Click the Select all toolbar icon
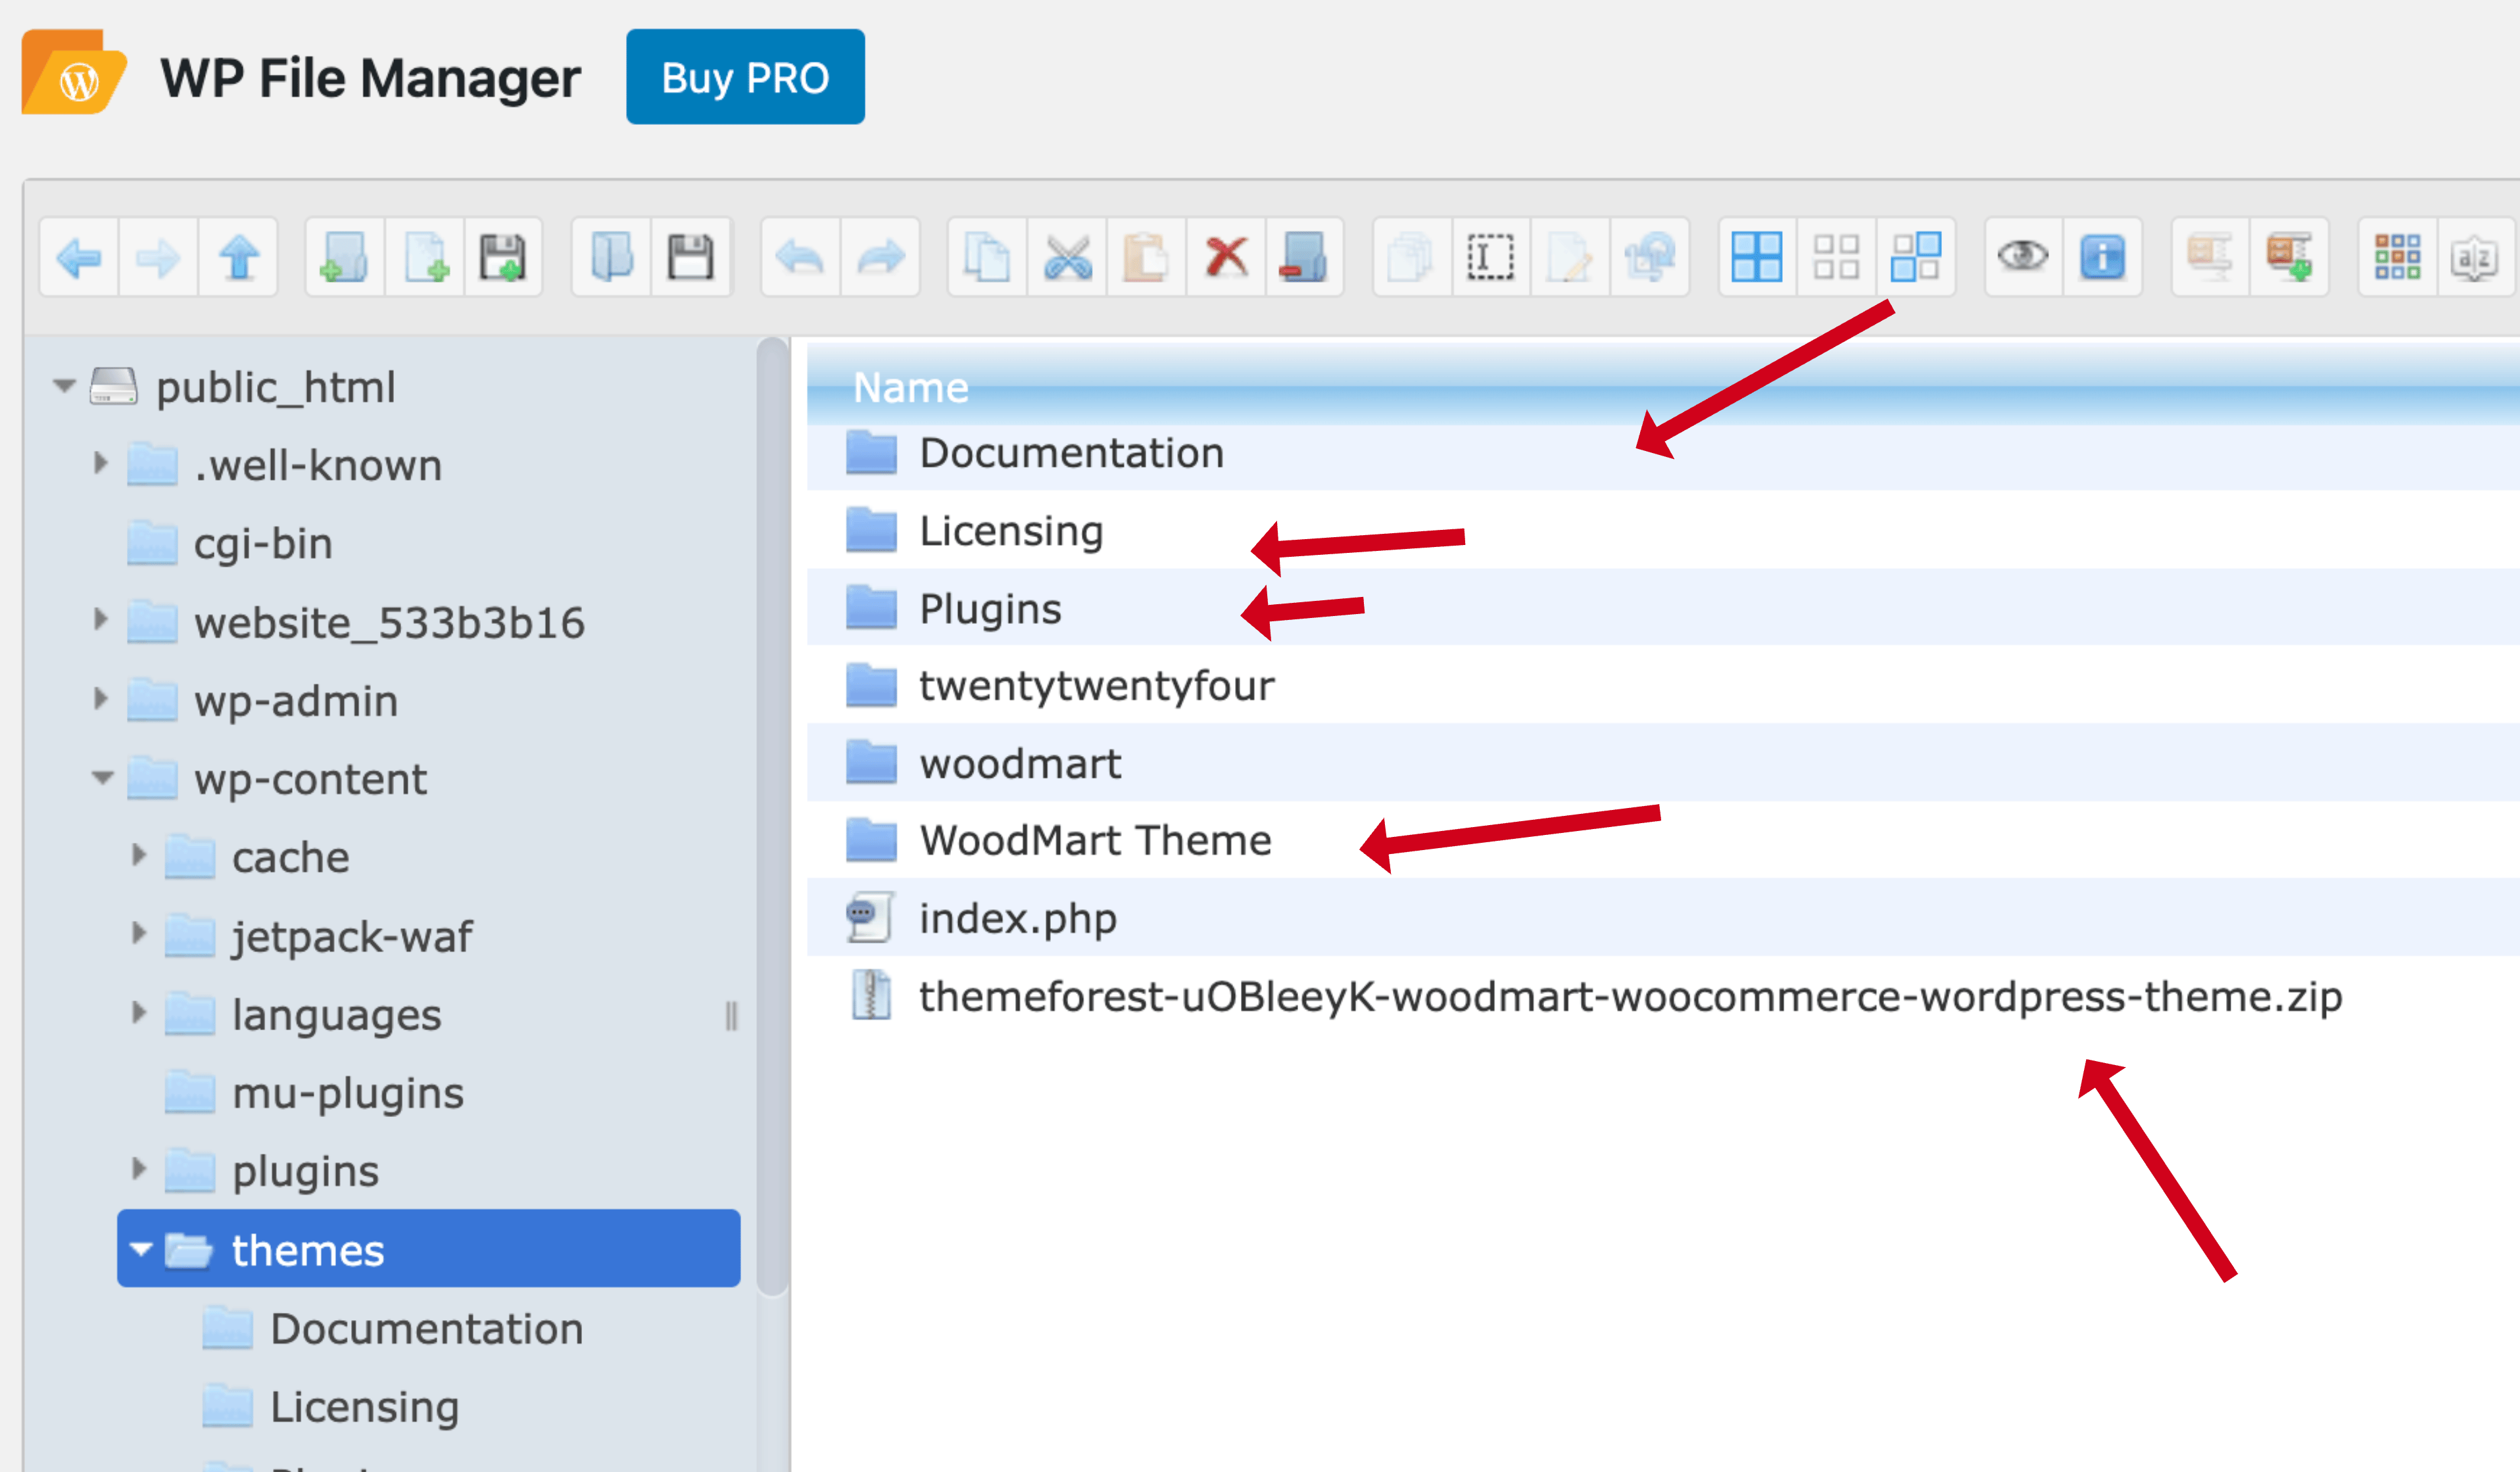Viewport: 2520px width, 1472px height. tap(1757, 257)
